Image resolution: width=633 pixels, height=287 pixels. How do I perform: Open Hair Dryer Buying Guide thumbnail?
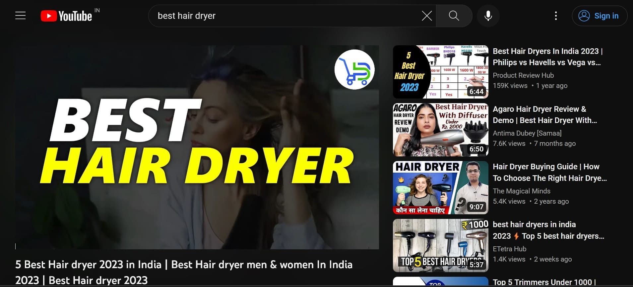click(x=440, y=187)
